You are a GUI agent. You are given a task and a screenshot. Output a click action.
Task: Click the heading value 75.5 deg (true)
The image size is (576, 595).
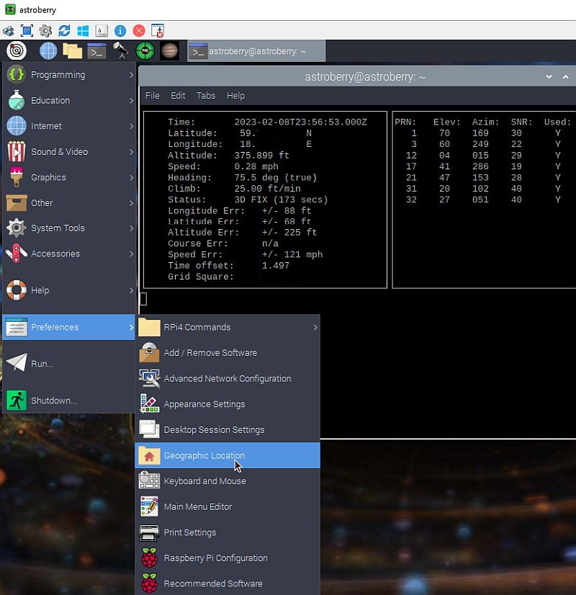[275, 177]
